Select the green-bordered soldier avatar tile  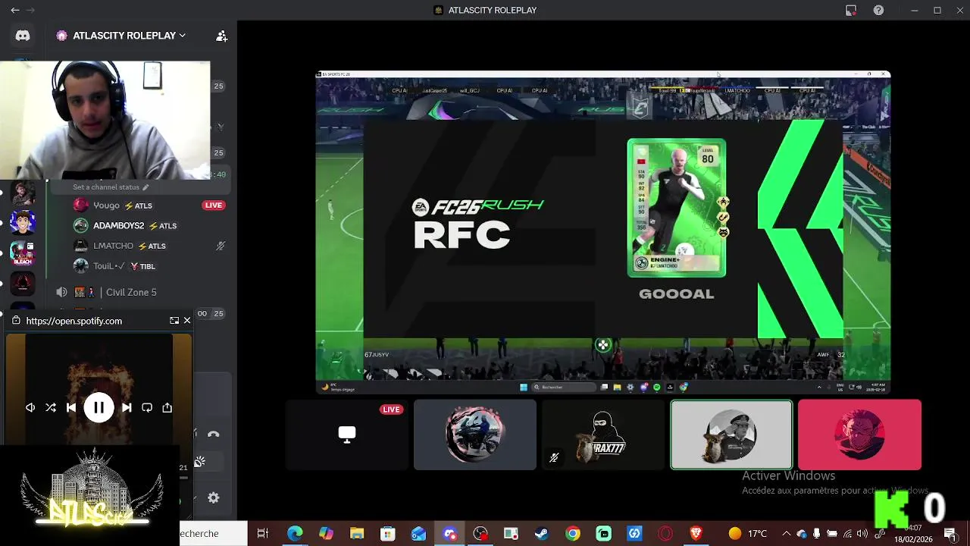[731, 435]
